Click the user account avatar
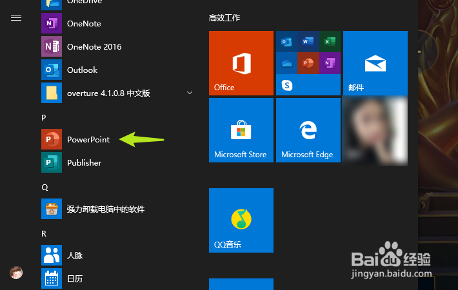 (x=16, y=273)
